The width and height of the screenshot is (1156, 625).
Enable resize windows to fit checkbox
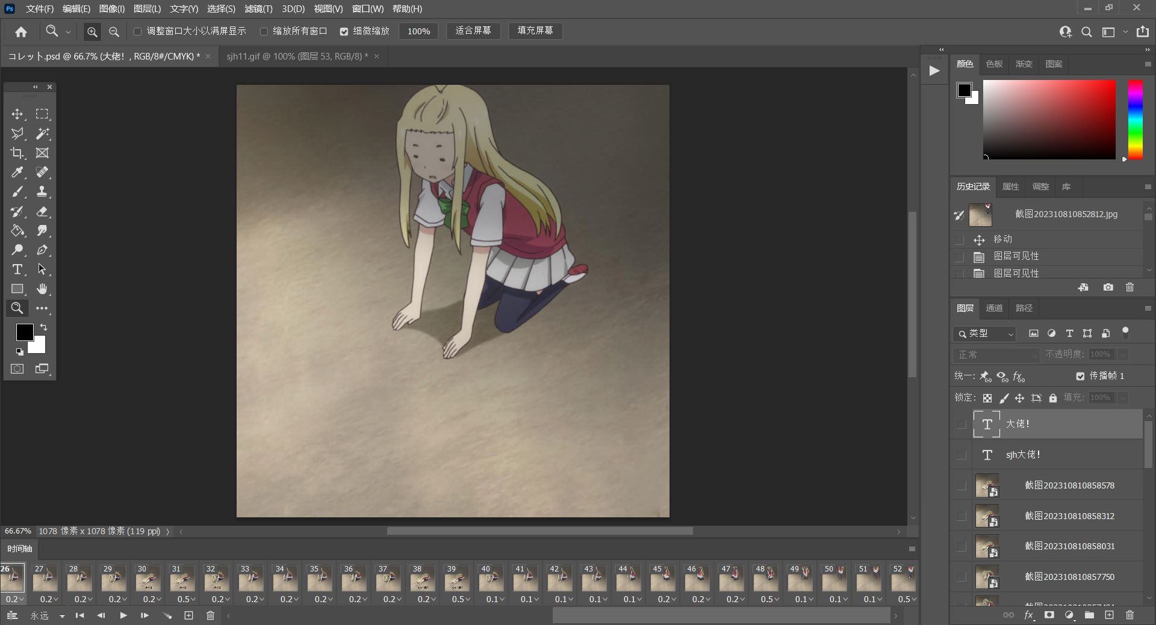coord(137,31)
